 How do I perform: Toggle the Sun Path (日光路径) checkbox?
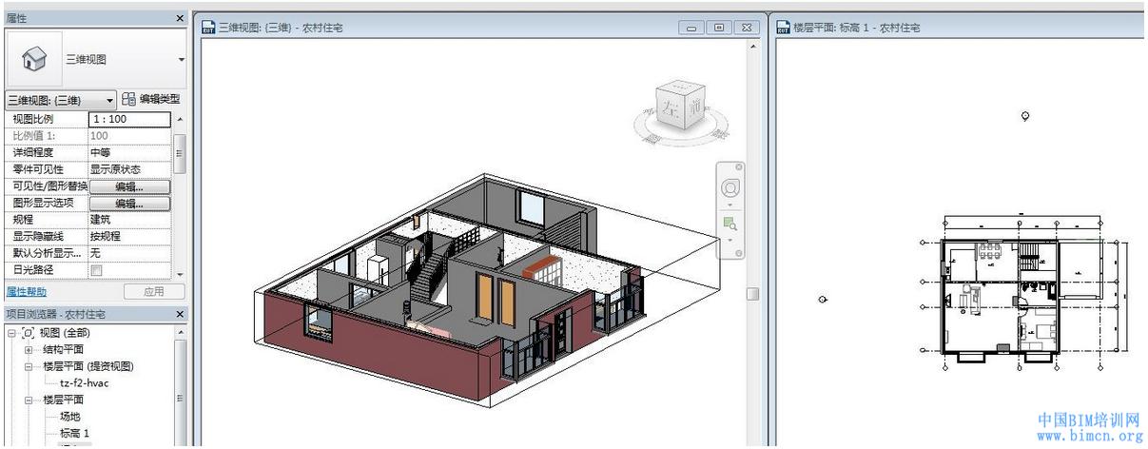[96, 270]
